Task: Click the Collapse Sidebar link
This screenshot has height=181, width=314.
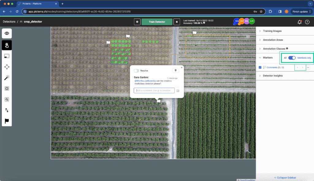Action: point(285,178)
